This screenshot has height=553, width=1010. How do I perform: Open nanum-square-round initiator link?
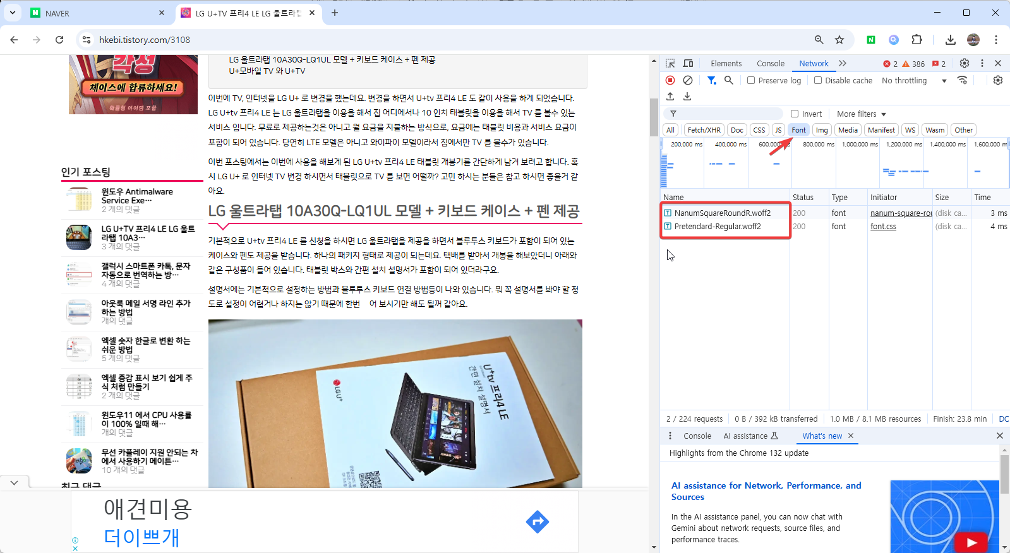[901, 213]
